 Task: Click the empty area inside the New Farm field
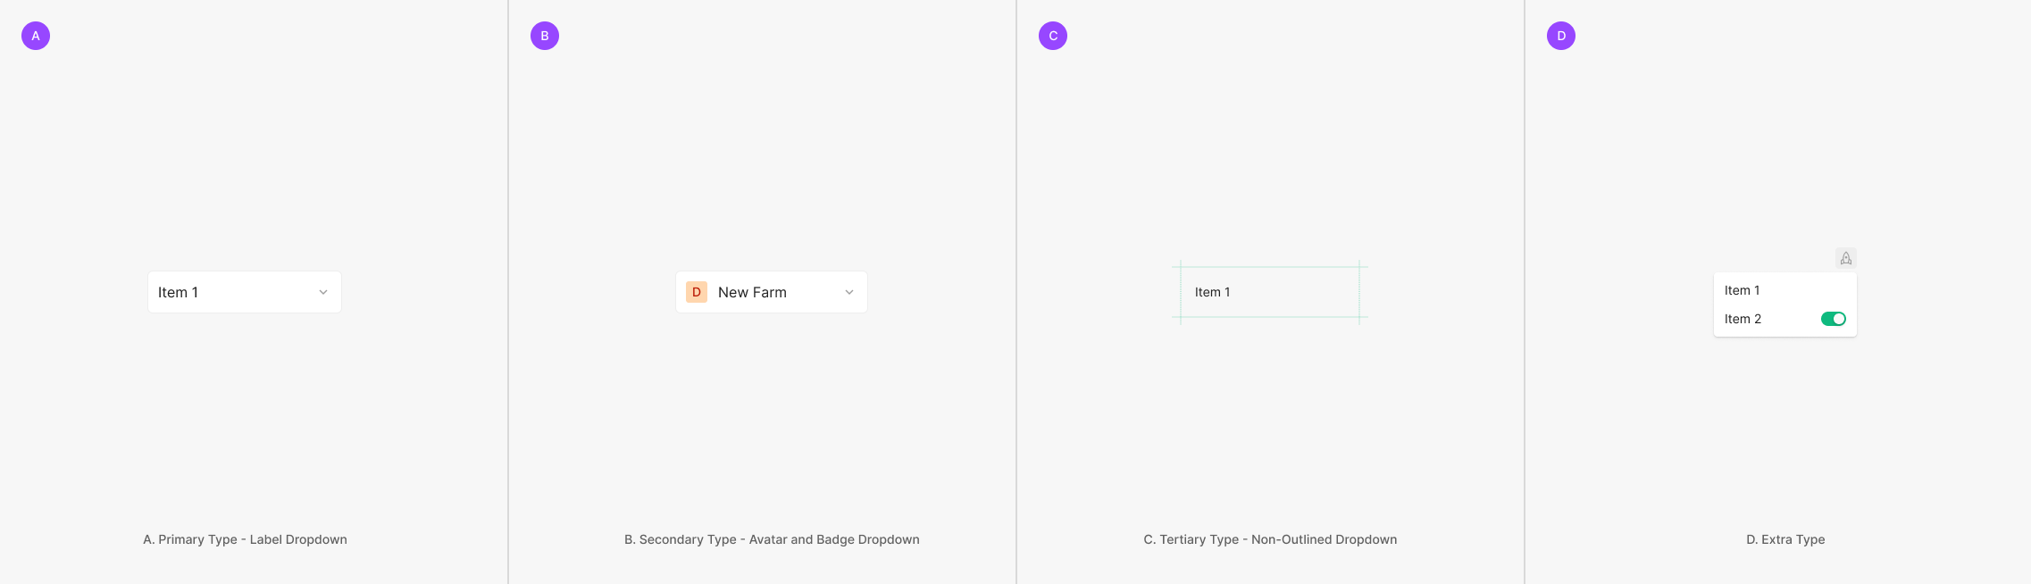[x=815, y=292]
